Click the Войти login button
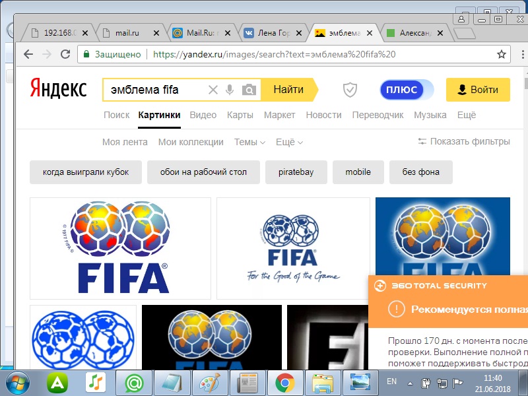Viewport: 528px width, 396px height. tap(478, 90)
